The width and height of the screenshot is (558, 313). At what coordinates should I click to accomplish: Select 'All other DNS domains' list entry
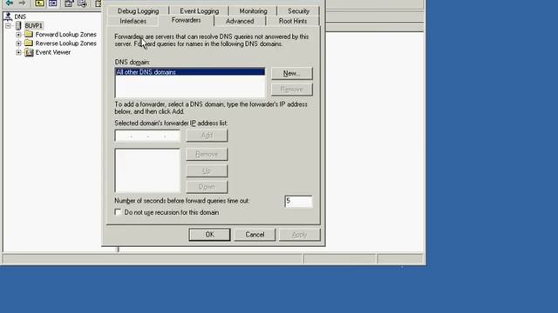coord(190,72)
